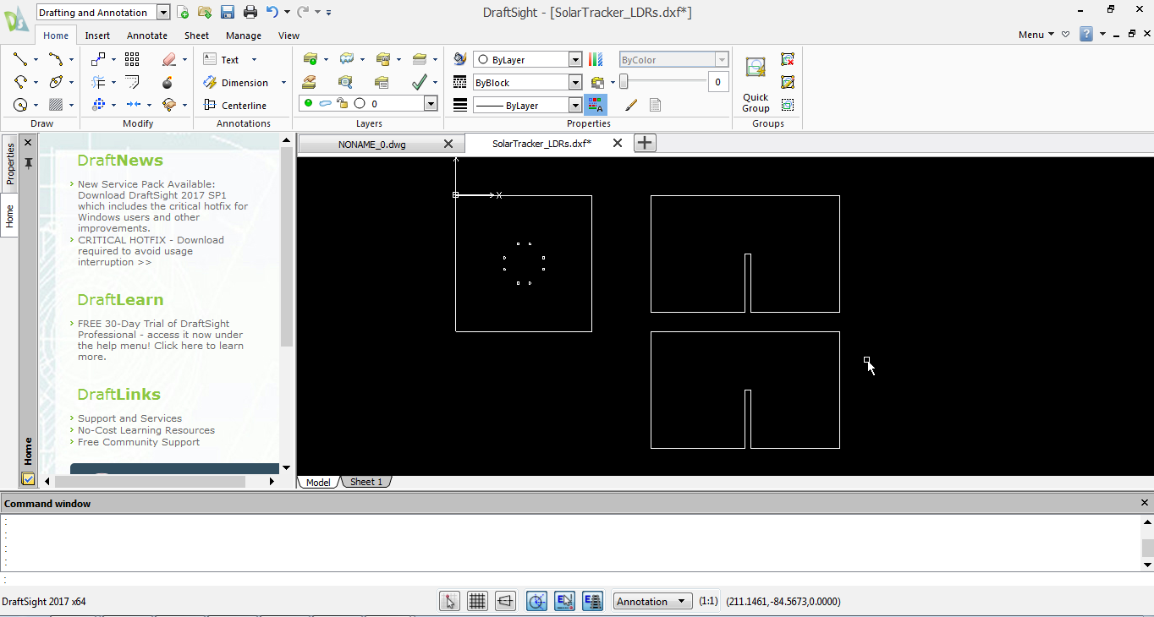1154x617 pixels.
Task: Open the Menu dropdown at top right
Action: click(x=1036, y=35)
